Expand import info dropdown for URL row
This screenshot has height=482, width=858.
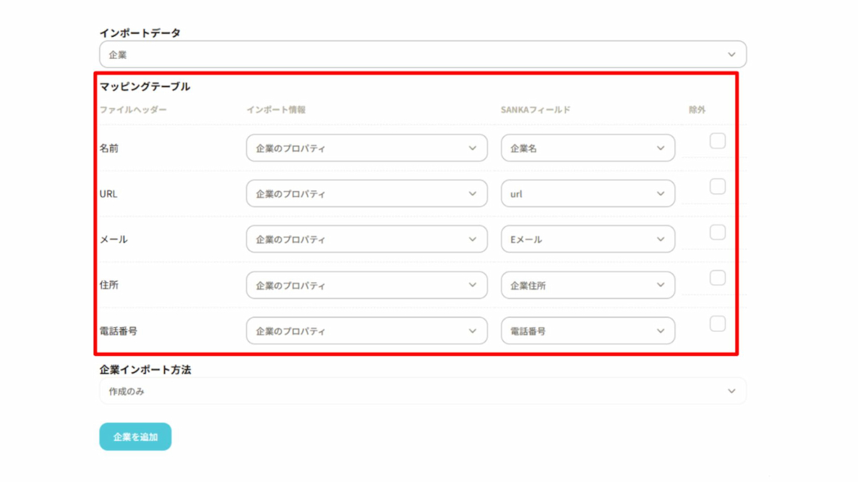click(x=367, y=194)
